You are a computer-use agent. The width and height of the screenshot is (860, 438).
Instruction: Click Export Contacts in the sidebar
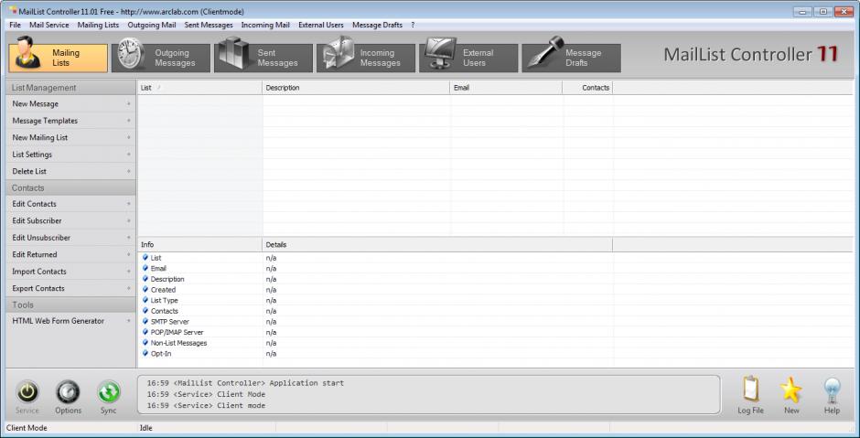pos(70,288)
